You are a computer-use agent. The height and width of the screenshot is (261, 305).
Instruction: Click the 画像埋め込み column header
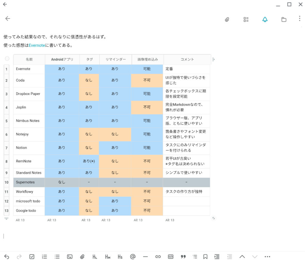pos(148,60)
